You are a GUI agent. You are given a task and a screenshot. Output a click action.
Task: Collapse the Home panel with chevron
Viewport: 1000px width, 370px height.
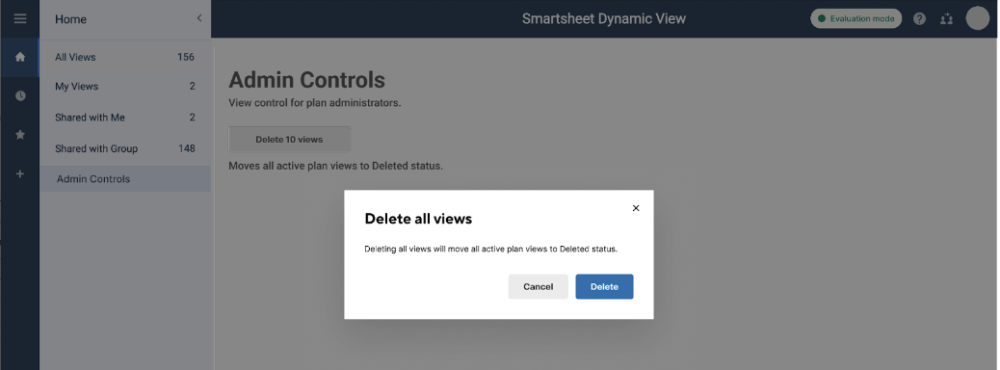click(199, 18)
